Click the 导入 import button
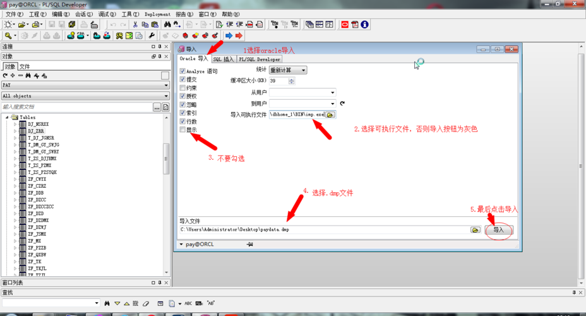Image resolution: width=586 pixels, height=316 pixels. pos(499,230)
